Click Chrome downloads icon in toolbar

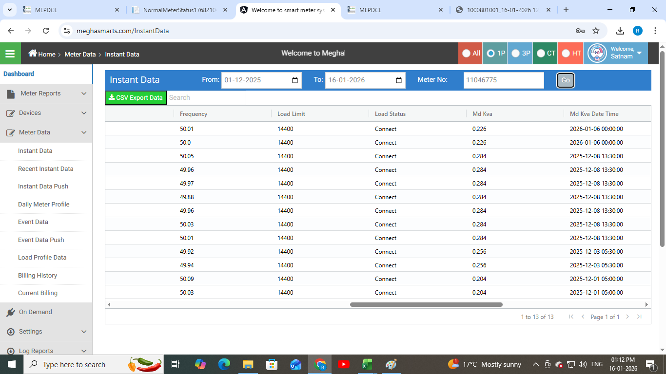pos(620,31)
